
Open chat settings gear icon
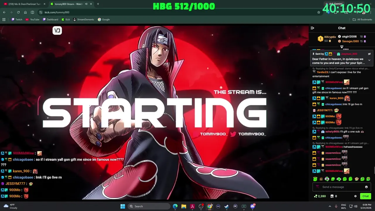(x=355, y=196)
